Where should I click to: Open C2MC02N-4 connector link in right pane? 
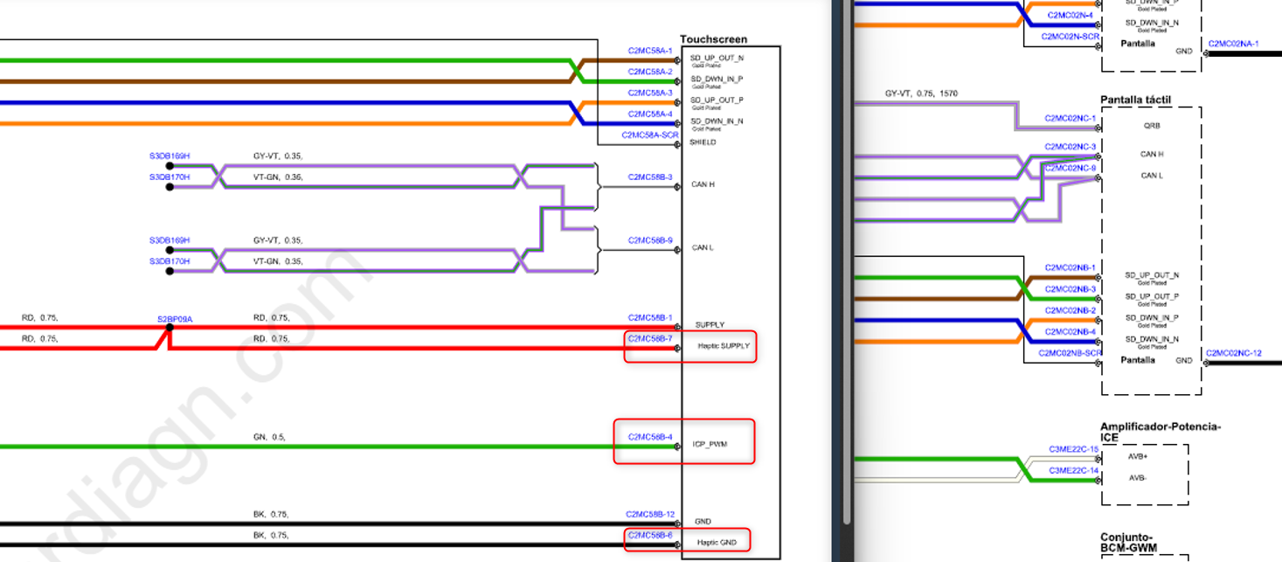pyautogui.click(x=1071, y=15)
